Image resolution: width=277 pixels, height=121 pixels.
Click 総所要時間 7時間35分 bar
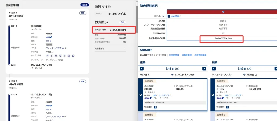(x=174, y=103)
